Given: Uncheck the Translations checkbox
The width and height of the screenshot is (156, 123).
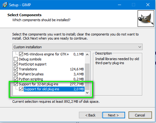Looking at the screenshot, I should point(16,69).
